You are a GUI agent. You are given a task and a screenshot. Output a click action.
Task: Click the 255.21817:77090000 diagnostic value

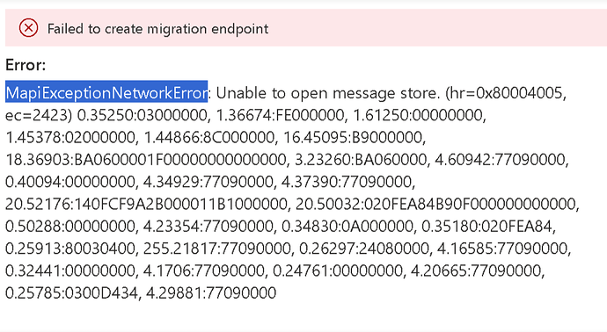[x=217, y=249]
